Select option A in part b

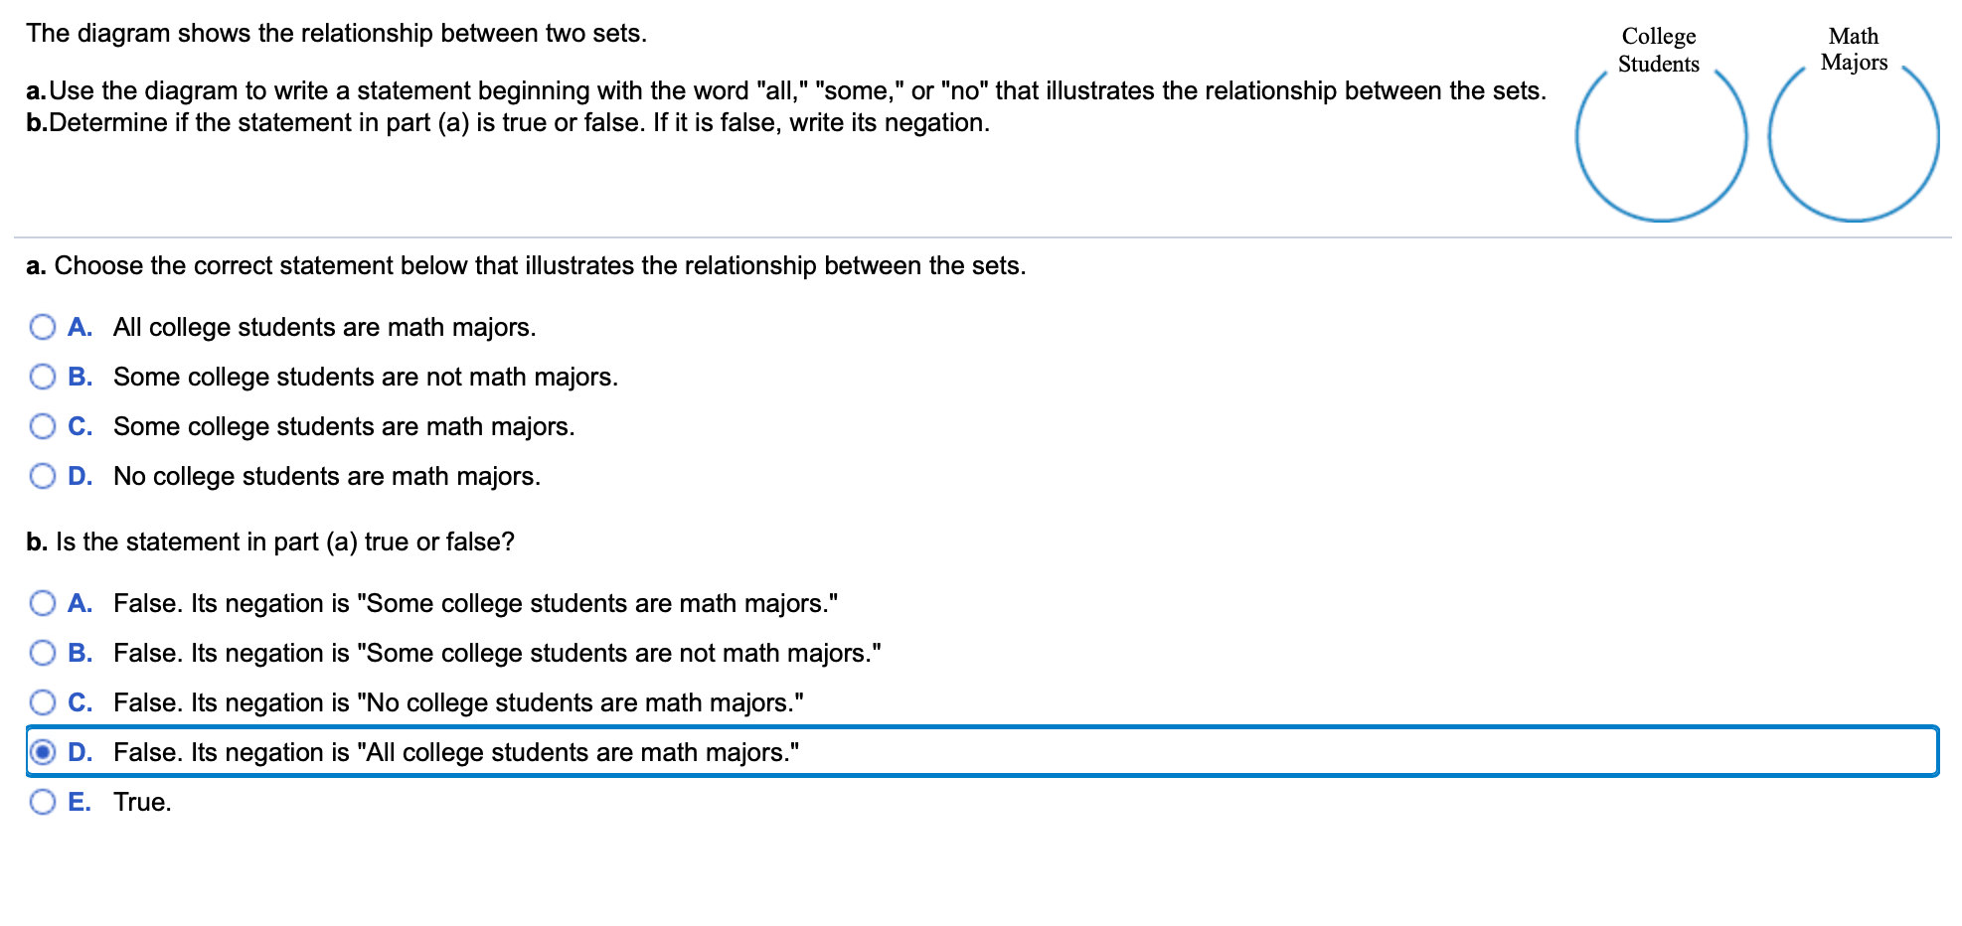click(x=43, y=602)
